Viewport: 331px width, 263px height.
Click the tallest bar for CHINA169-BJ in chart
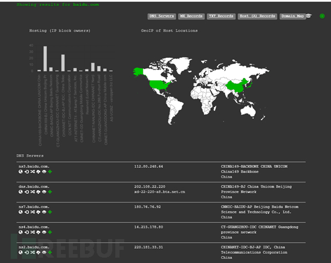tap(45, 59)
